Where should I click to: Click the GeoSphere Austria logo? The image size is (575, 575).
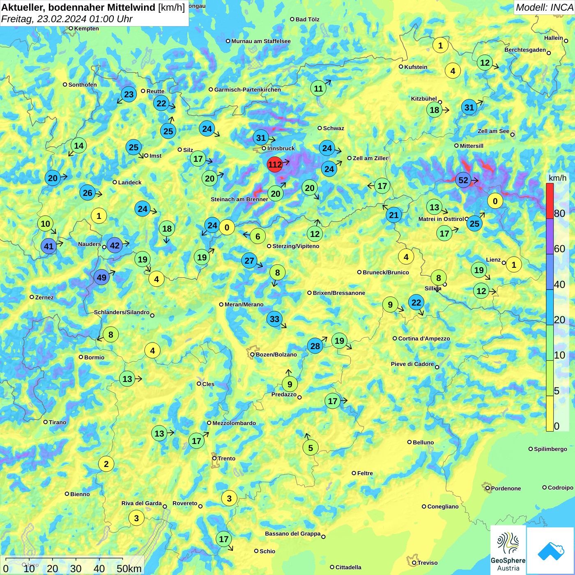(x=508, y=550)
